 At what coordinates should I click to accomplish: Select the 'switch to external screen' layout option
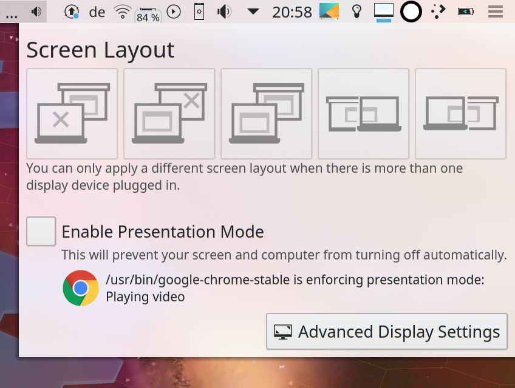point(72,113)
